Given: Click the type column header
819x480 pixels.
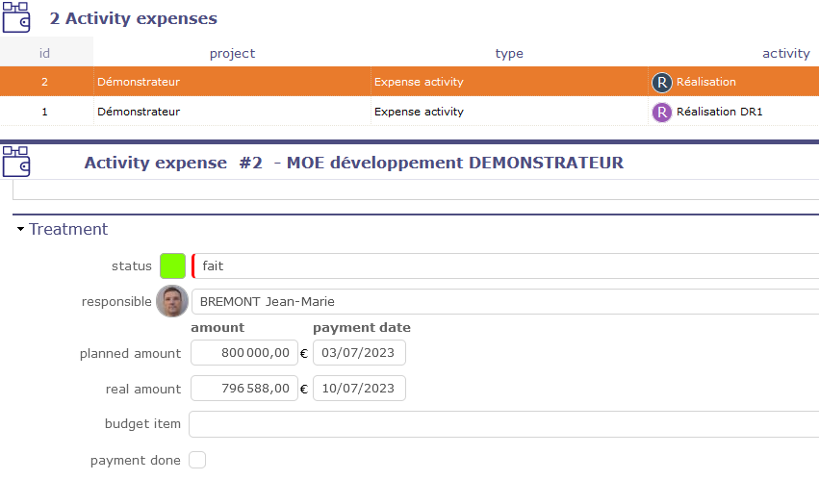Looking at the screenshot, I should (x=509, y=54).
